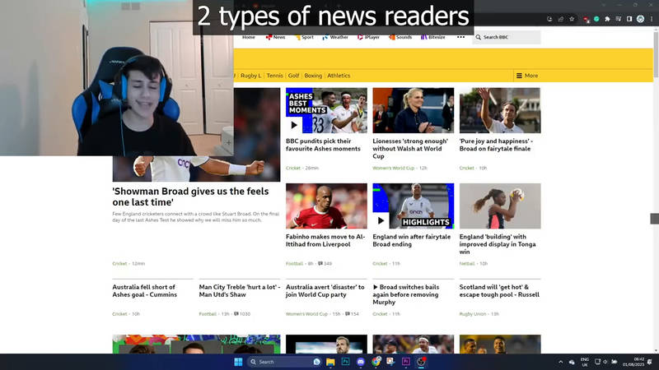Open 'Australia fell short of Ashes goal' story
659x370 pixels.
145,291
